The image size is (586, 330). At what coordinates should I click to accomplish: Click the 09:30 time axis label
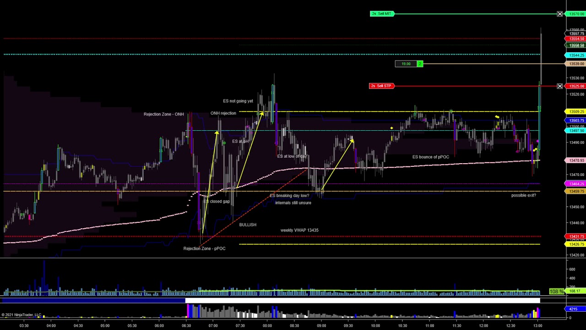(x=348, y=326)
